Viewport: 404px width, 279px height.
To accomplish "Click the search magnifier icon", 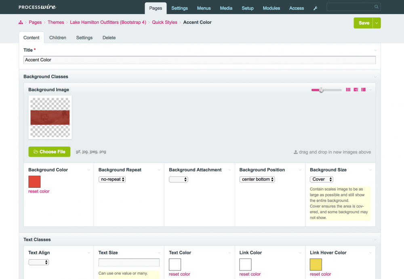I will 376,7.
